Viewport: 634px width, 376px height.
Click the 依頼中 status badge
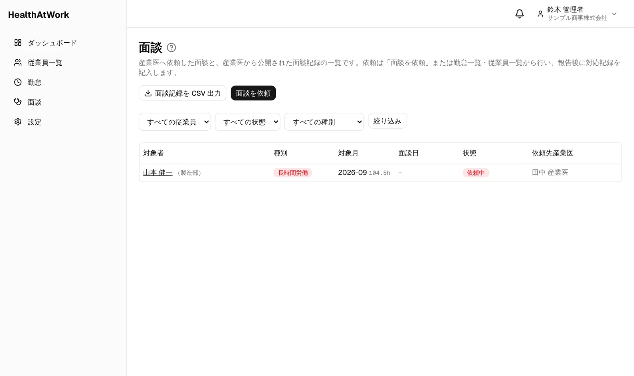point(476,173)
